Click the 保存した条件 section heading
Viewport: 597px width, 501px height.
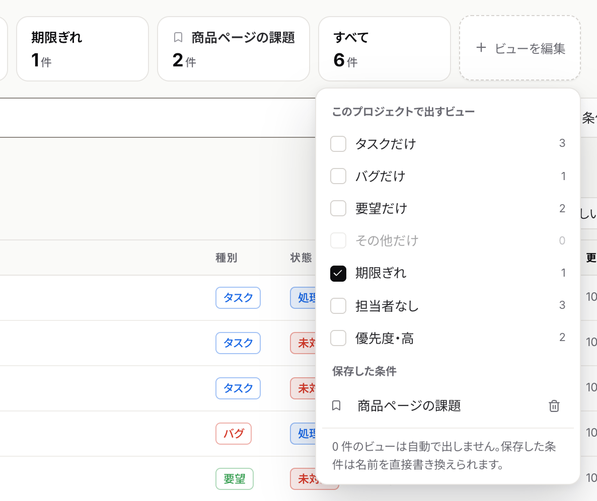point(364,371)
